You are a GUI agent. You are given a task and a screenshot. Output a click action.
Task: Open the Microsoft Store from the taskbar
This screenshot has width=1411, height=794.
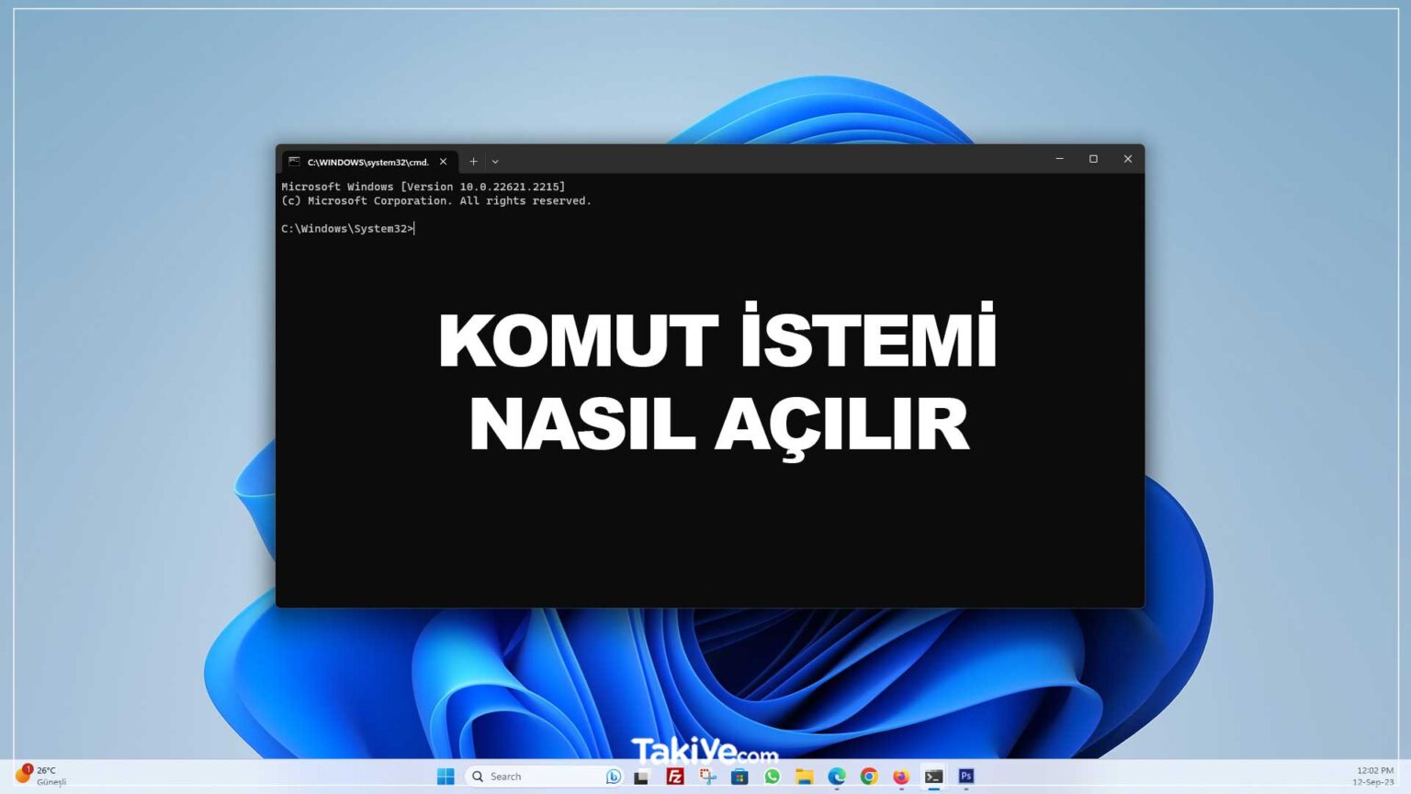point(740,777)
